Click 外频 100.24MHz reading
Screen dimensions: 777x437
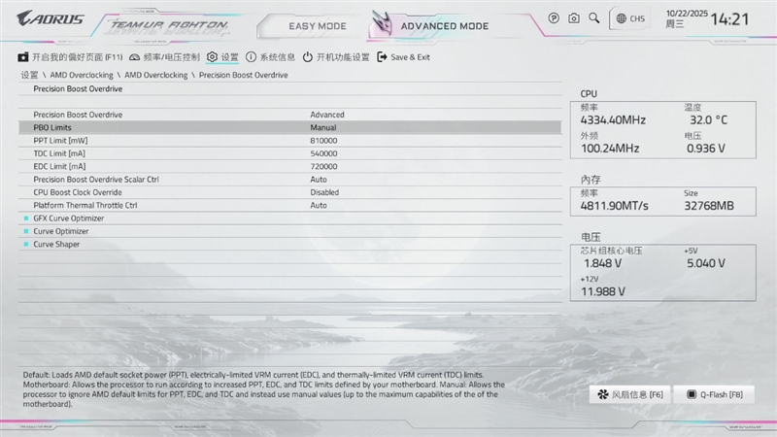point(610,149)
